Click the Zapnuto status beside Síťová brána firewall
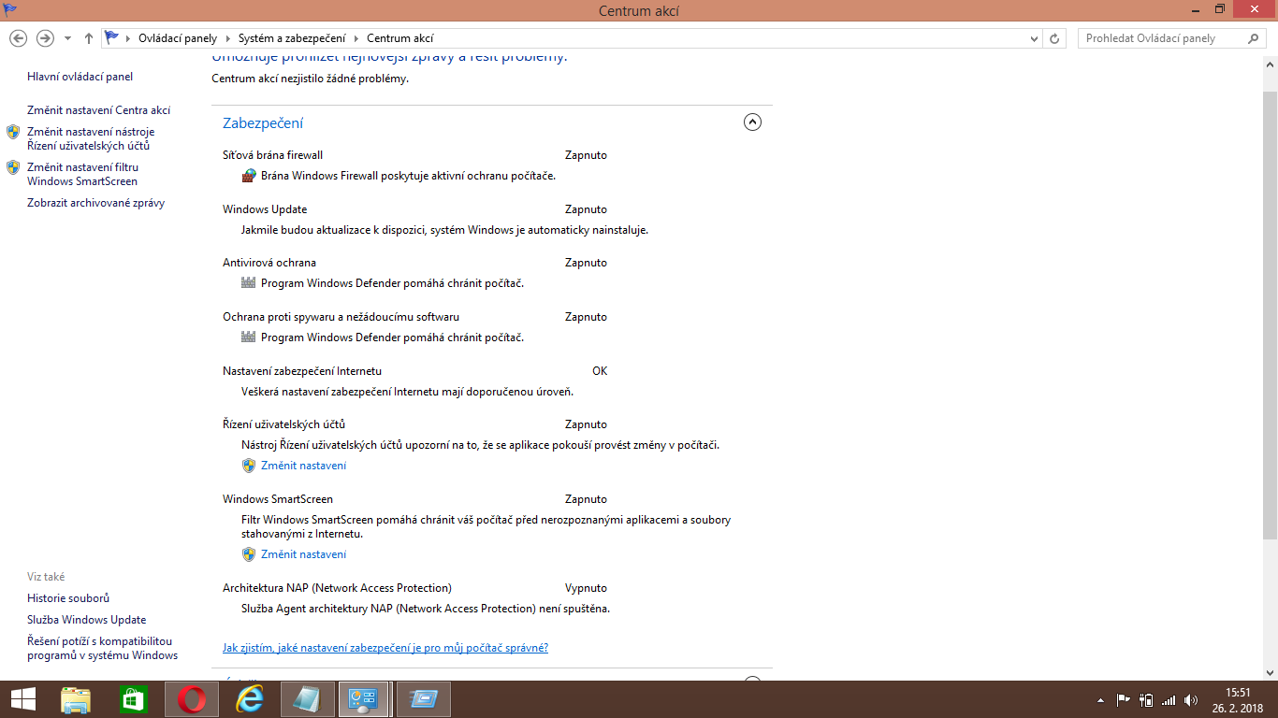1278x718 pixels. tap(586, 155)
